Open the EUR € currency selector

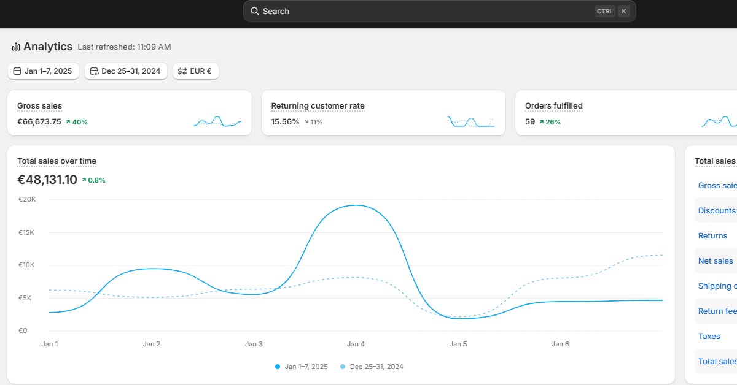(195, 71)
